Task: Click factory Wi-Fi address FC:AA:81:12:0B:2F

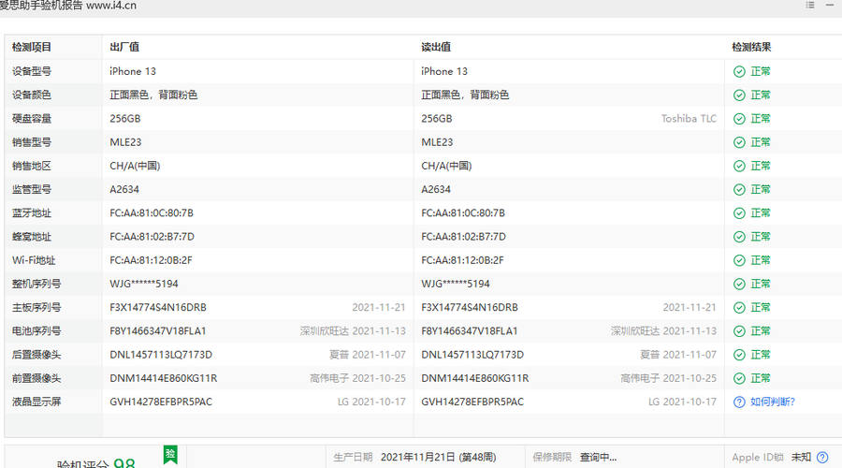Action: [151, 260]
